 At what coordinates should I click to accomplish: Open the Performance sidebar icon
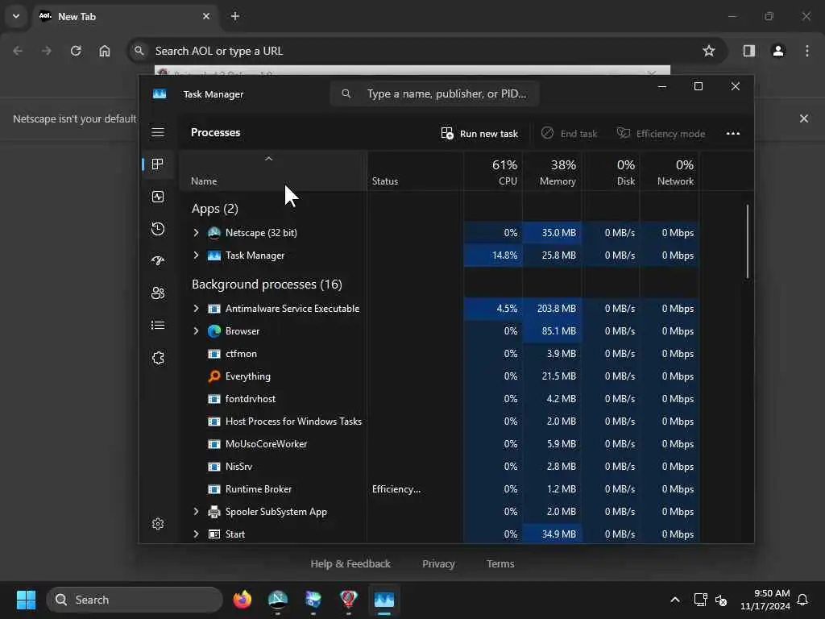(x=158, y=197)
